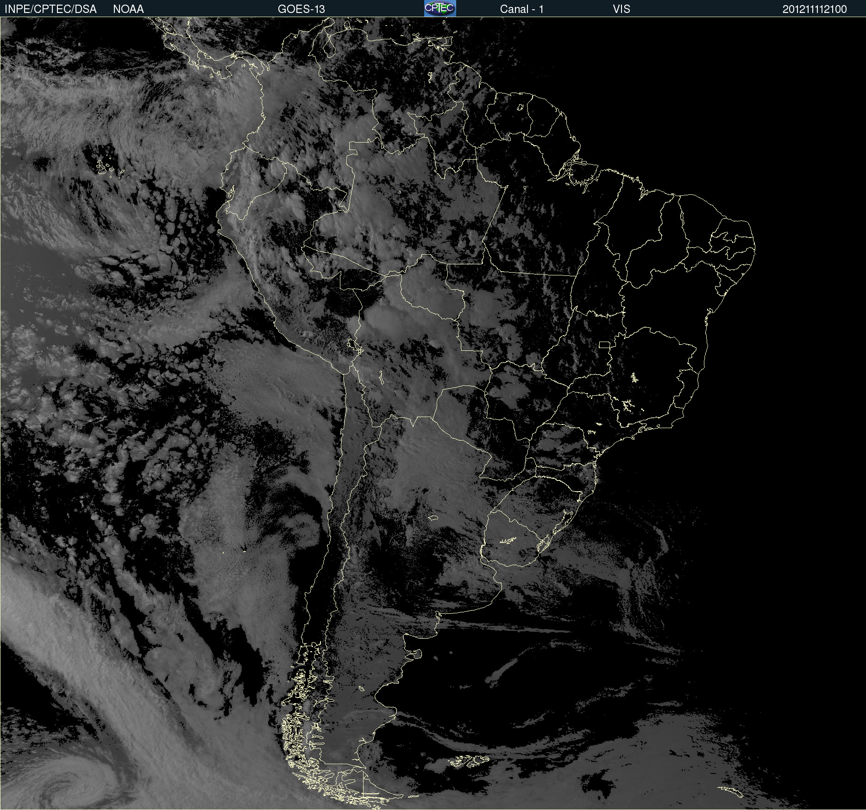
Task: Click the GOES-13 satellite label
Action: tap(301, 9)
